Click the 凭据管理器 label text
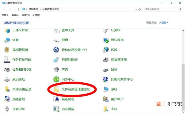This screenshot has height=114, width=185. [20, 50]
